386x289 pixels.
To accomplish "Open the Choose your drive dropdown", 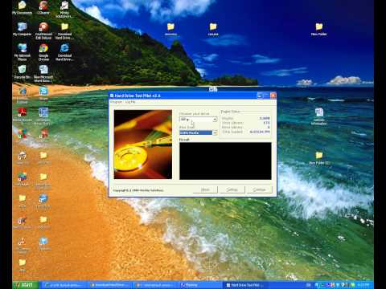I will (x=199, y=120).
